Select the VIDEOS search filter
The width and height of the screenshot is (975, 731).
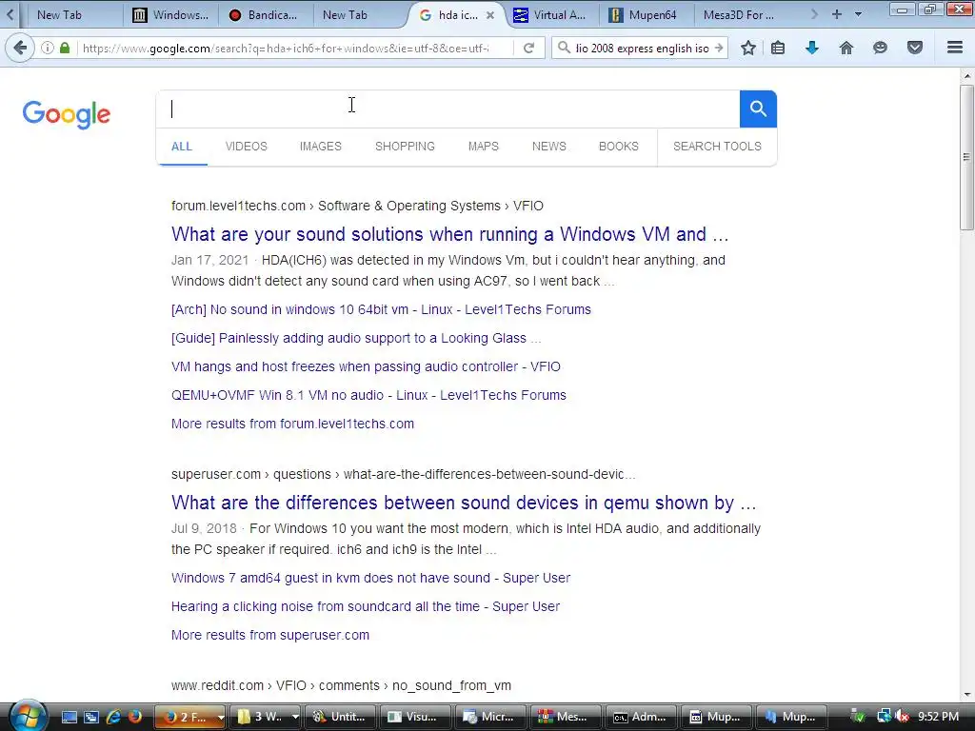[247, 146]
